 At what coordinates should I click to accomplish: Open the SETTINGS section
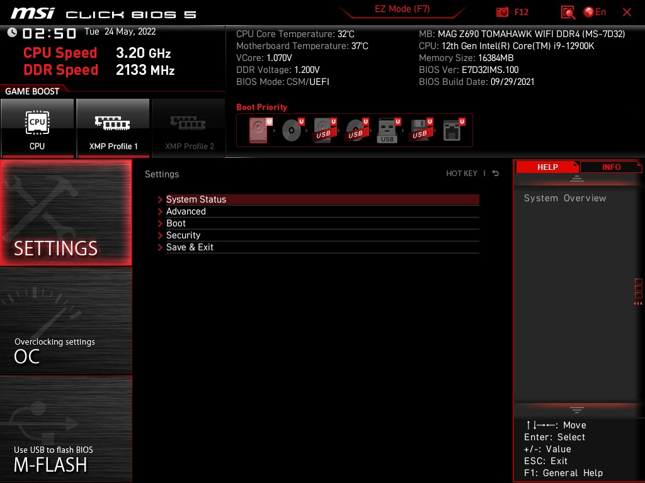pyautogui.click(x=66, y=213)
